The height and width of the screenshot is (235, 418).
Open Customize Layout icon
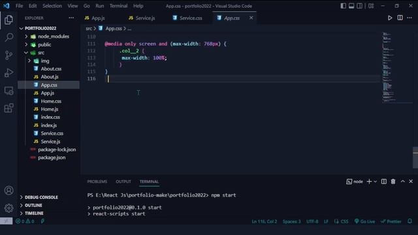pyautogui.click(x=371, y=6)
